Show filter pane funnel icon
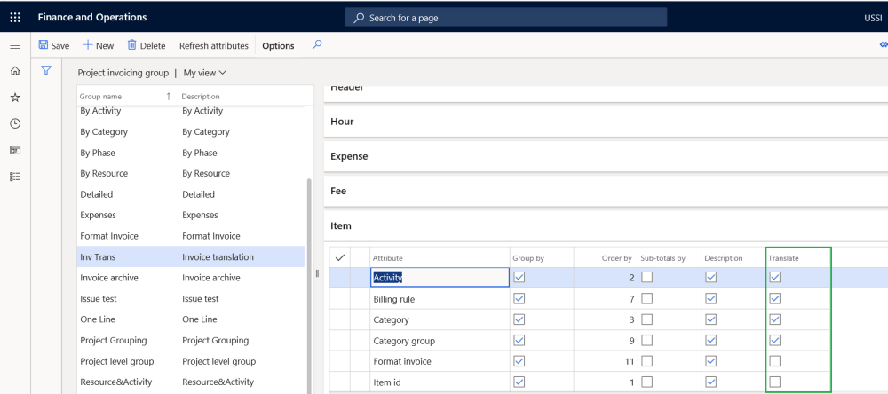 pyautogui.click(x=46, y=71)
